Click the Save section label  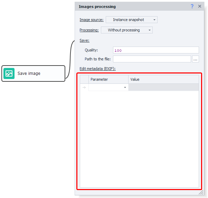(84, 40)
